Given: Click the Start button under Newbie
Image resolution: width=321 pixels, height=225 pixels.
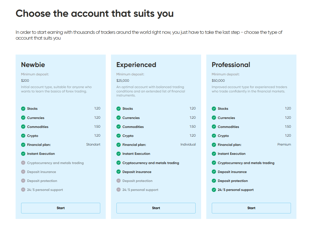Looking at the screenshot, I should (x=61, y=208).
